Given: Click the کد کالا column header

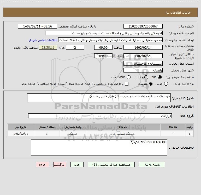Looking at the screenshot, I should tap(173, 127).
